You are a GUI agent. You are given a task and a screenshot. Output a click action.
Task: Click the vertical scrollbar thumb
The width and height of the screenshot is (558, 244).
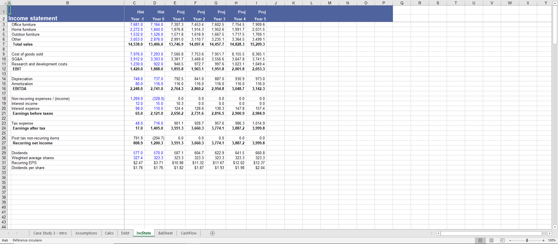555,25
